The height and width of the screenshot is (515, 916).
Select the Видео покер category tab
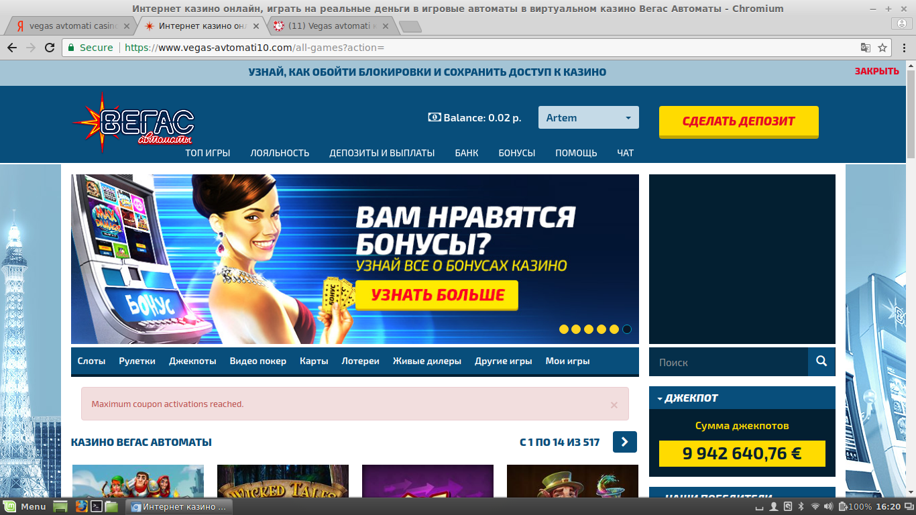pyautogui.click(x=258, y=361)
